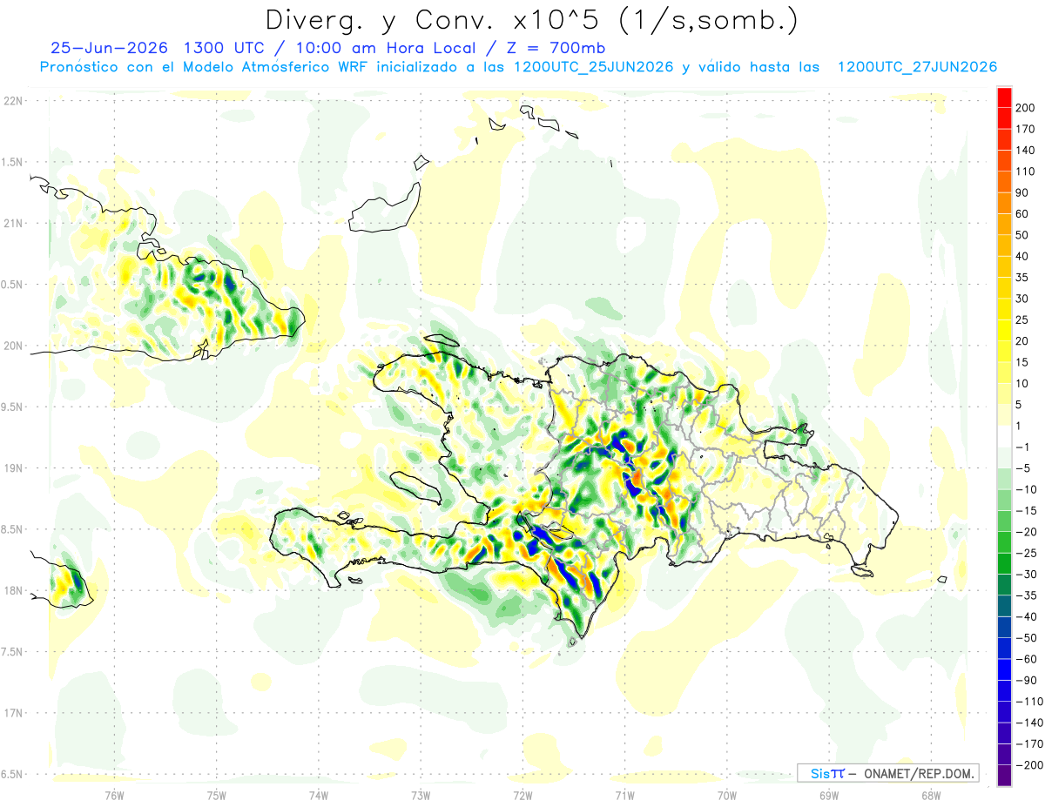Click the "-20" color scale label

[x=1028, y=531]
